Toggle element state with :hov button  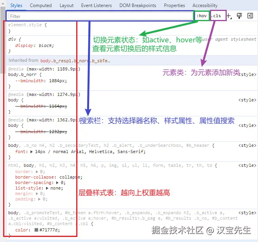click(202, 16)
